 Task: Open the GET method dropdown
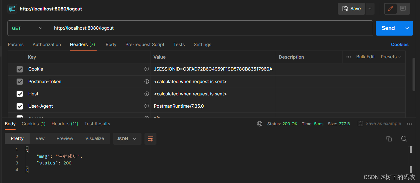27,28
